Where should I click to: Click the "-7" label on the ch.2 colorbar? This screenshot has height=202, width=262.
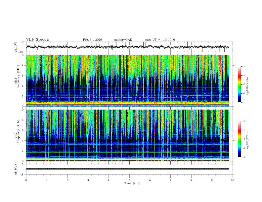click(244, 157)
